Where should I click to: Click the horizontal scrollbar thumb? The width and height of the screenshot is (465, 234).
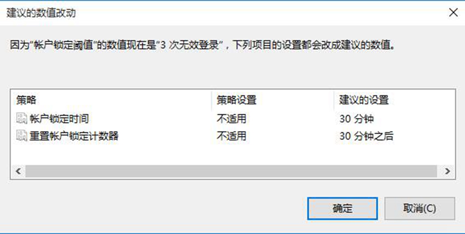pos(231,171)
